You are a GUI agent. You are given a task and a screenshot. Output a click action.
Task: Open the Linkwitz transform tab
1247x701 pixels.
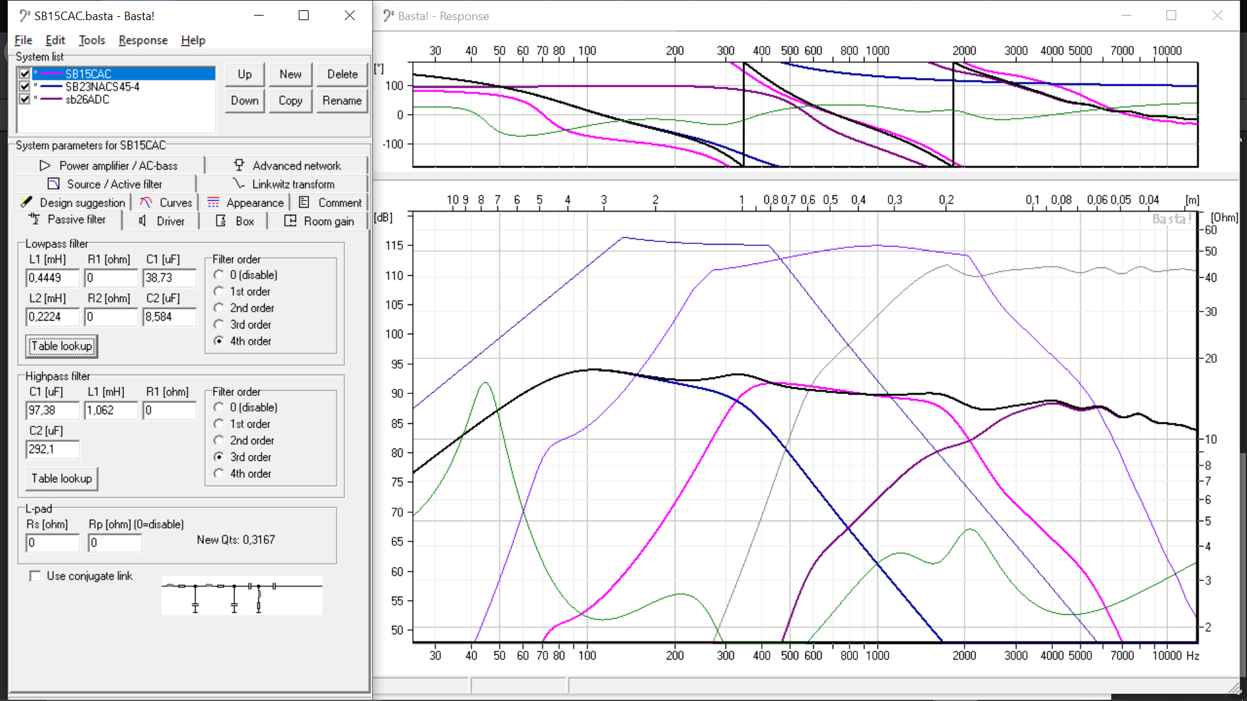[x=283, y=184]
